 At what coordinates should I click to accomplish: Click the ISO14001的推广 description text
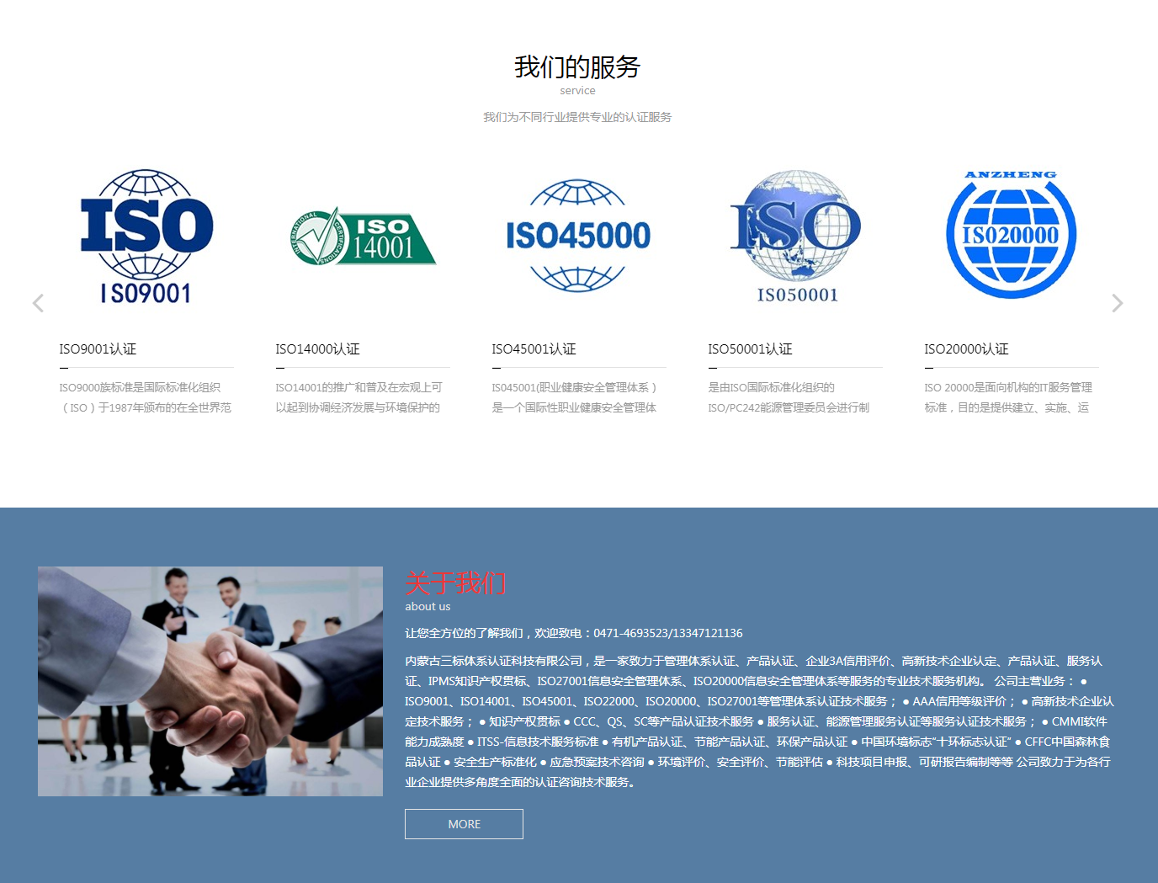359,397
